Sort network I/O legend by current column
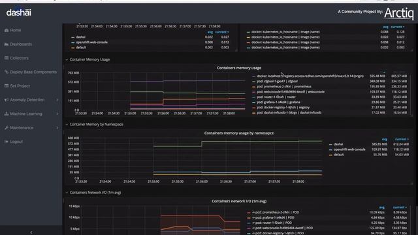This screenshot has height=235, width=418. pyautogui.click(x=400, y=208)
